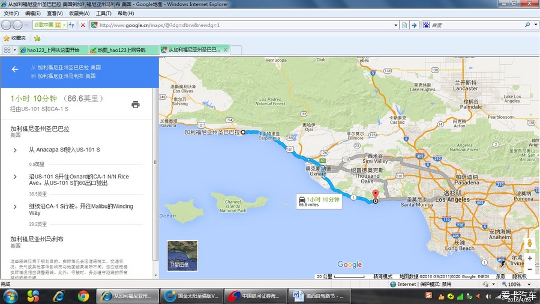
Task: Click the Windows Start button
Action: 10,296
